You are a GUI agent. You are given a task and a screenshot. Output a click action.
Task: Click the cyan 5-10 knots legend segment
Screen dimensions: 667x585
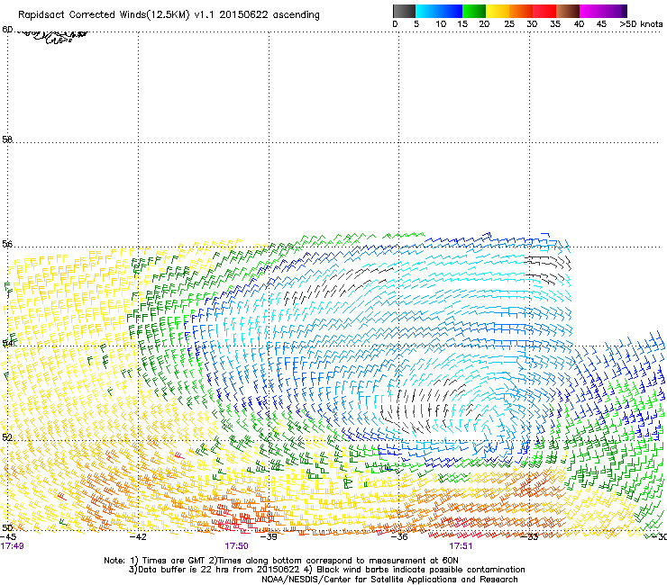click(426, 11)
